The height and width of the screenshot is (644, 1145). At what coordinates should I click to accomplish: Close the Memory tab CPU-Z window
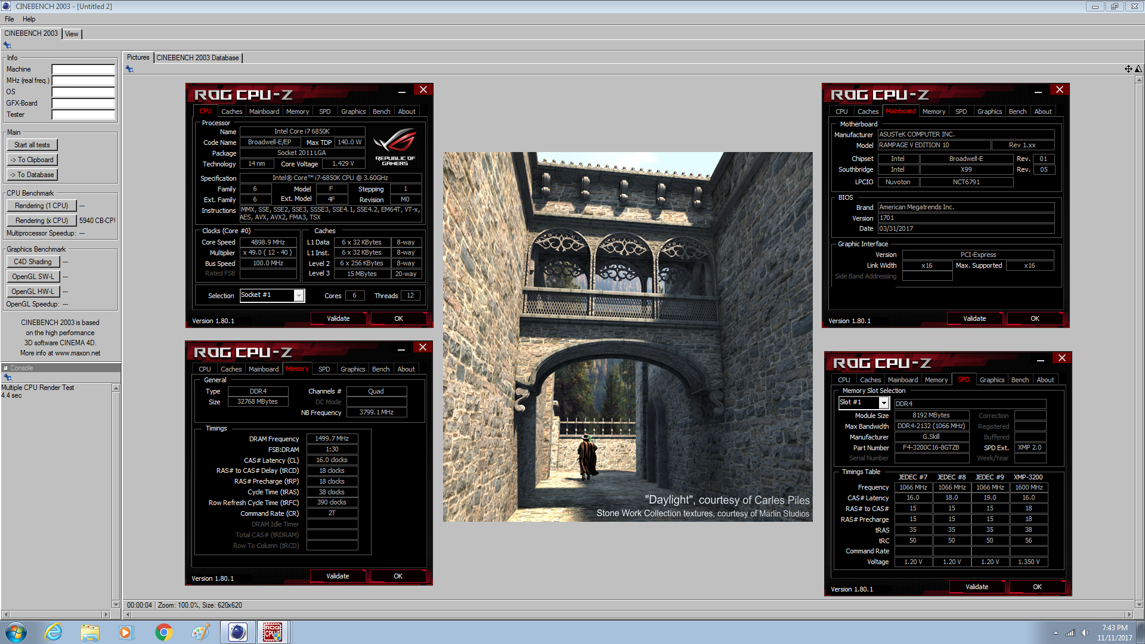tap(423, 348)
